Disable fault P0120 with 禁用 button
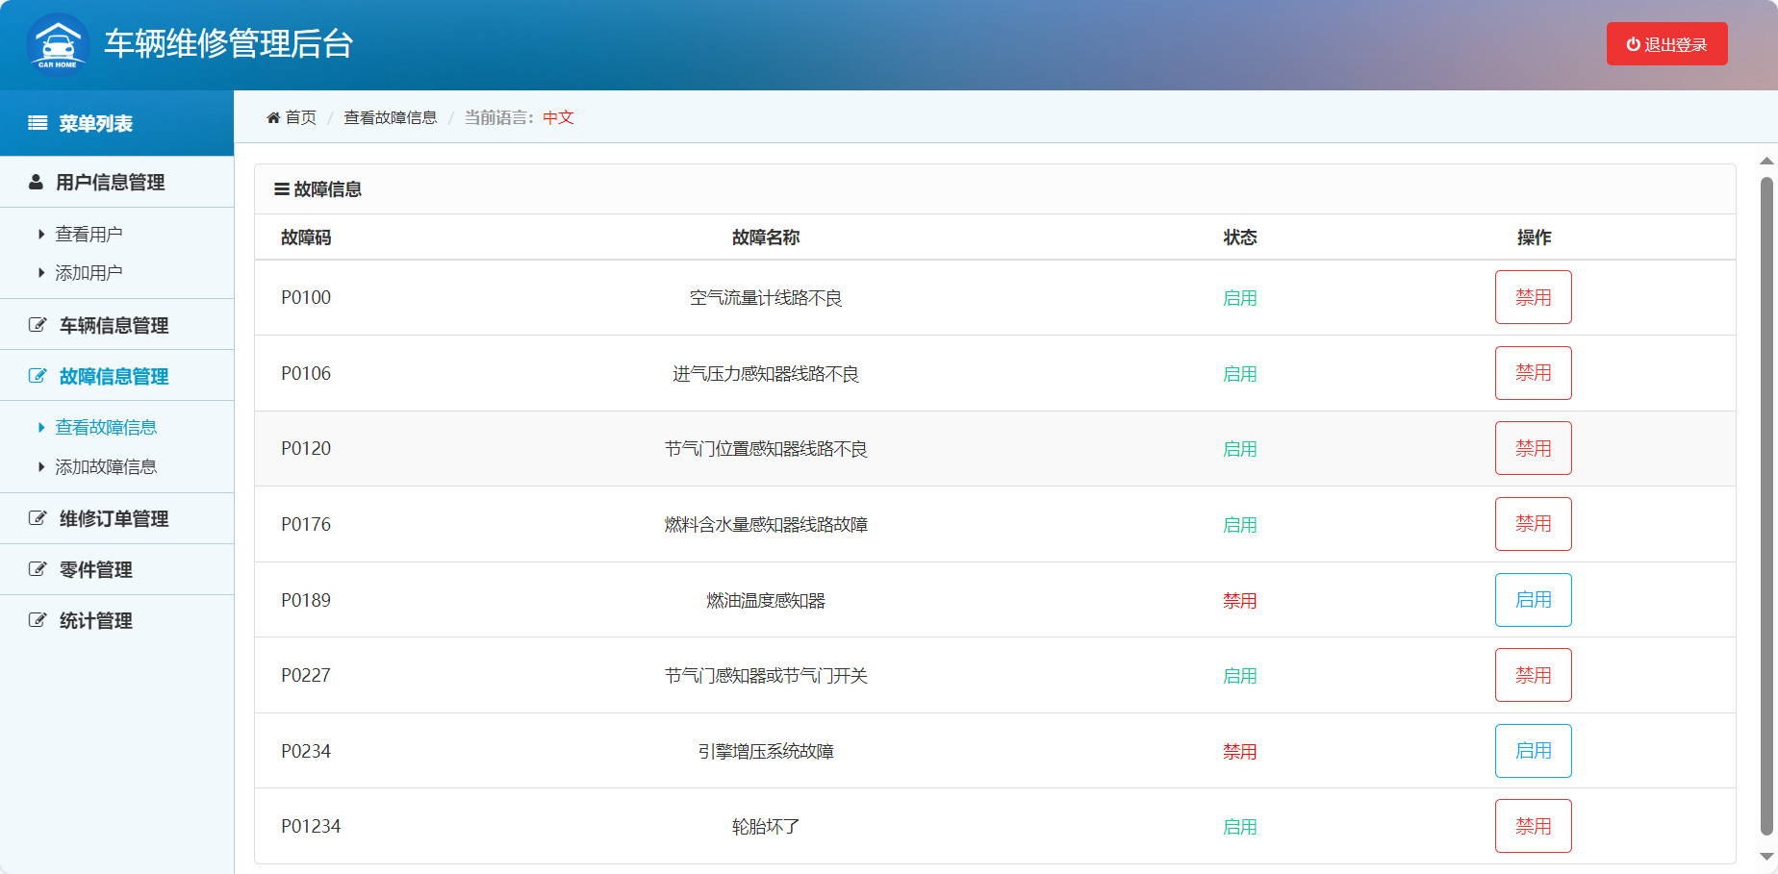Viewport: 1778px width, 874px height. tap(1533, 448)
